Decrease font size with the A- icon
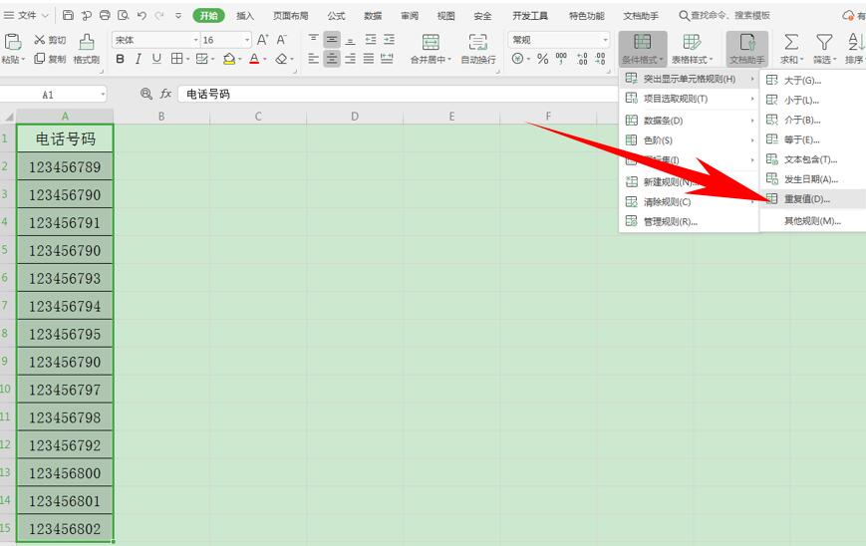The image size is (866, 546). (282, 40)
